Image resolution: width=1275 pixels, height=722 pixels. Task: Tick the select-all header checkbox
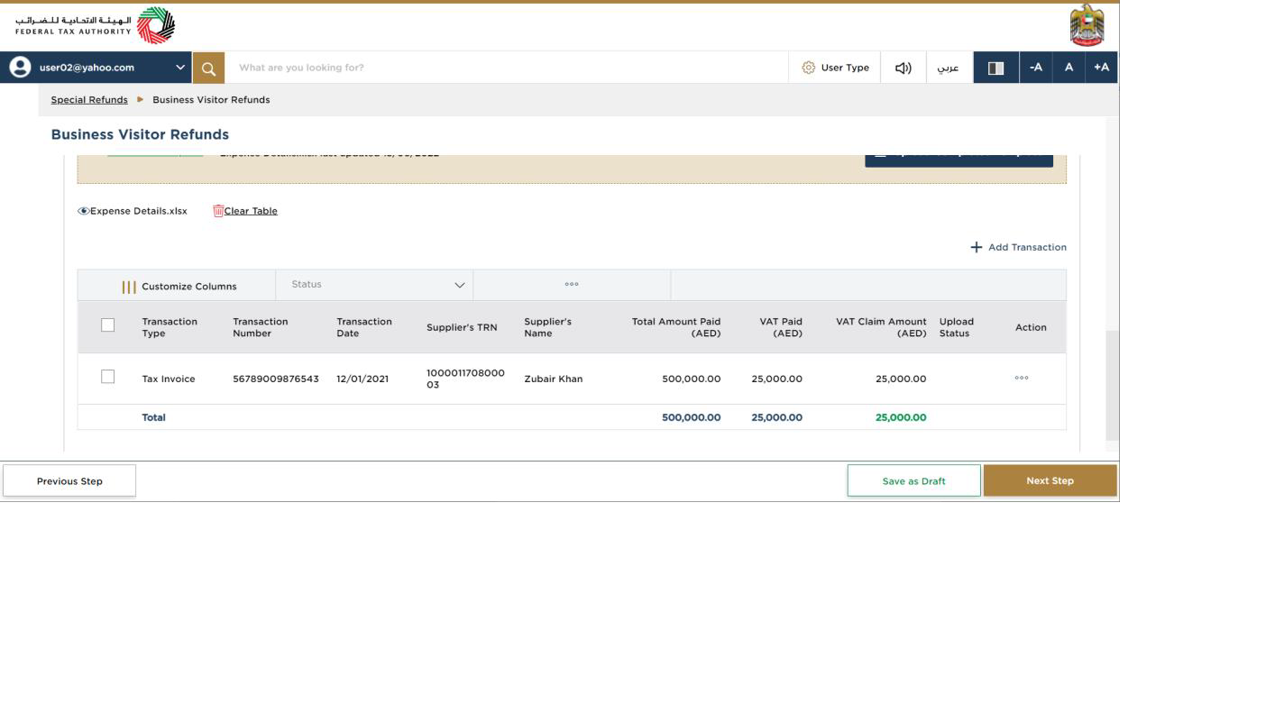(108, 324)
